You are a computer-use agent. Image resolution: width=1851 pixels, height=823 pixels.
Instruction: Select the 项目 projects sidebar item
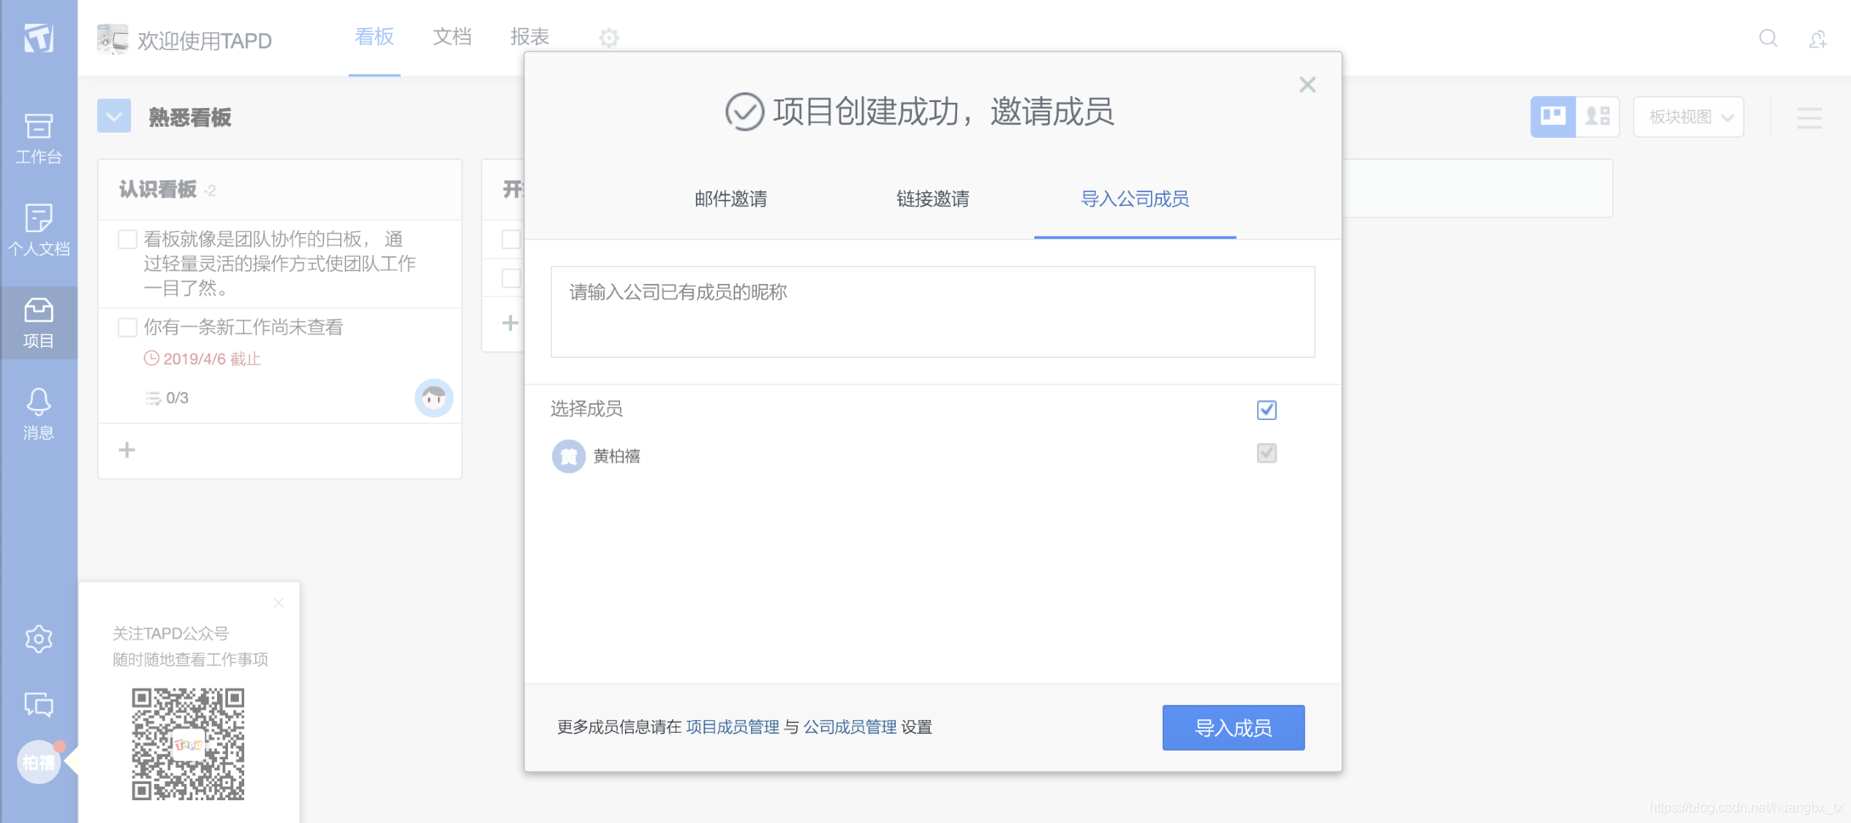pos(38,323)
